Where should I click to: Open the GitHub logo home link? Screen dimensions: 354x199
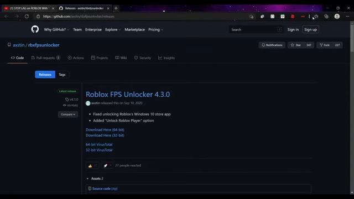click(35, 29)
